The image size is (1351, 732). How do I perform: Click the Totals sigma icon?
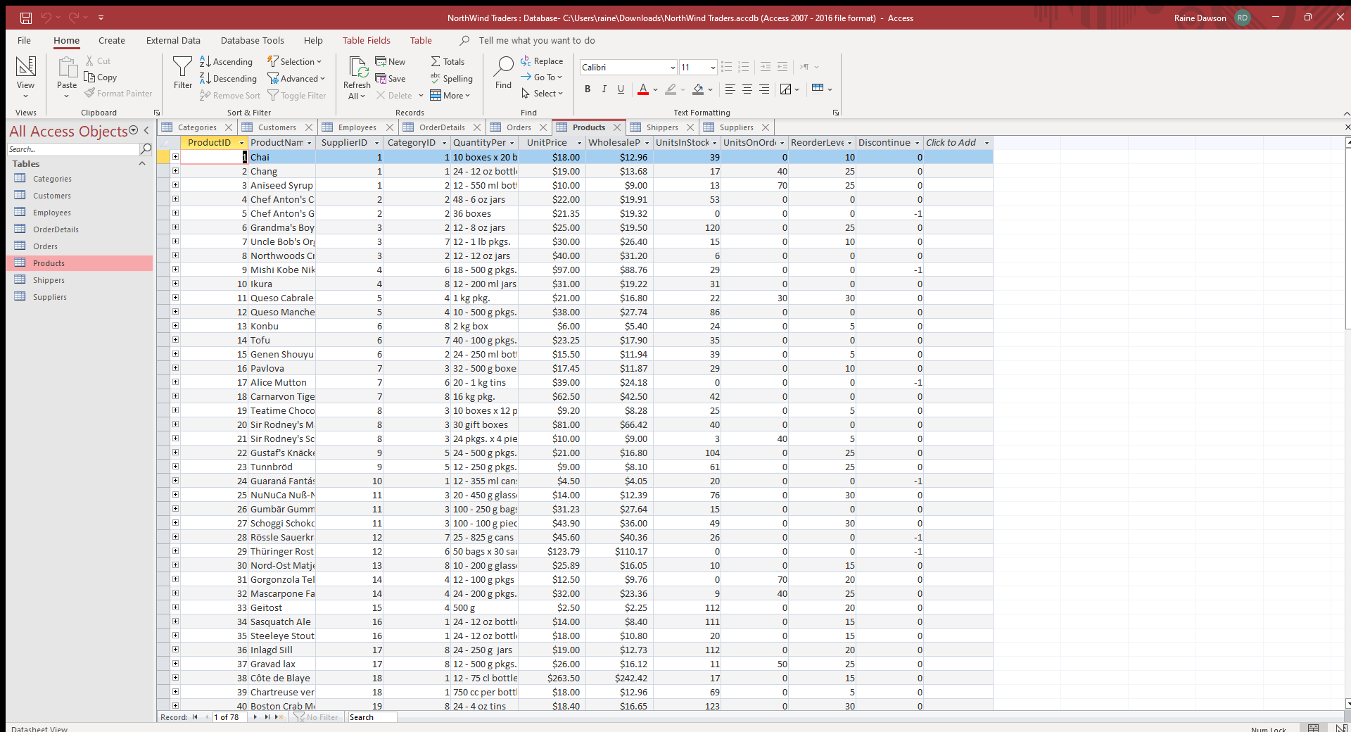pyautogui.click(x=436, y=62)
